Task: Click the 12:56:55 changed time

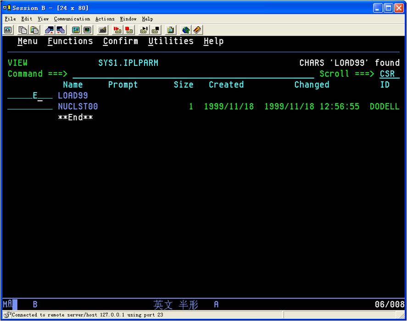Action: coord(340,107)
